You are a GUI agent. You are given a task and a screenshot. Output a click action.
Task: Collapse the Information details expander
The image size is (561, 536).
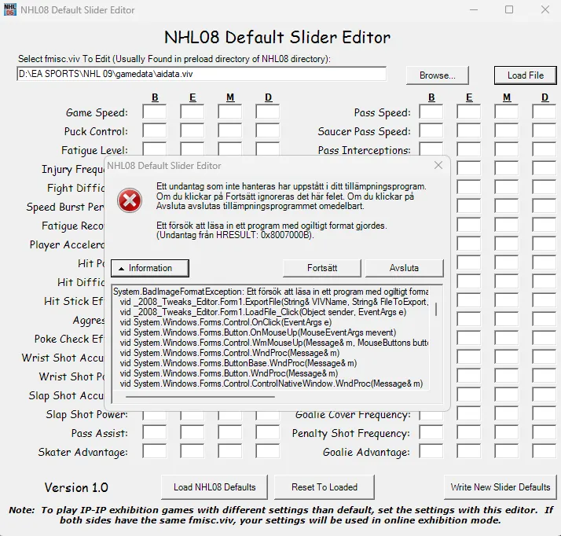click(x=150, y=268)
